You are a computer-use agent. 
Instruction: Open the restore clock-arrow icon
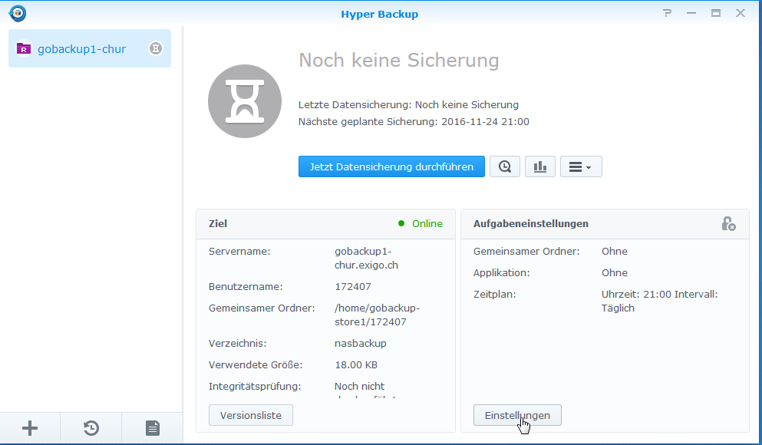click(x=91, y=428)
